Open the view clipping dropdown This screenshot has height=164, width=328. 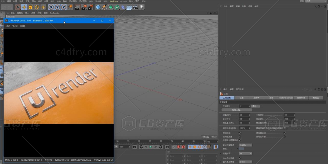(245, 153)
